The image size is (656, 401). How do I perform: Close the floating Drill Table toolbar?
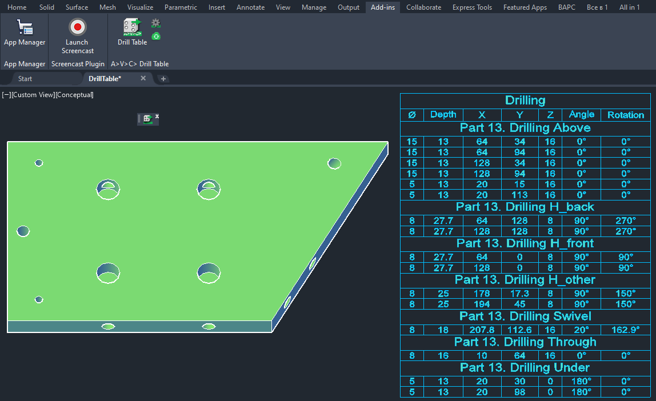[x=157, y=117]
